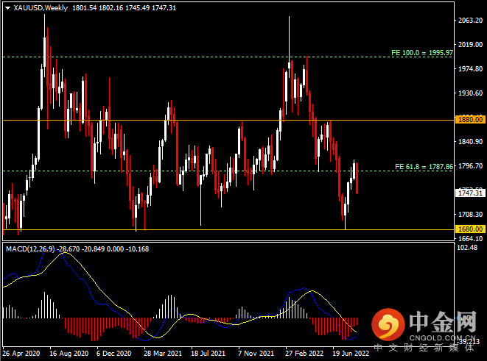Click the MACD(12,26,9) indicator label
The width and height of the screenshot is (487, 361).
tap(30, 249)
